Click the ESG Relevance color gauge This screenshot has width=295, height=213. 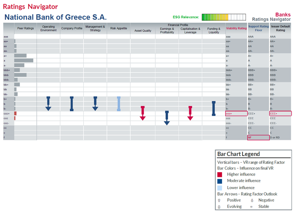[224, 17]
